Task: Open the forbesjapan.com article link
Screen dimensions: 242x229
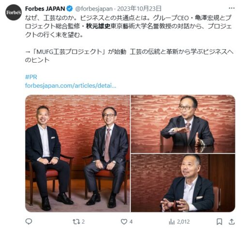Action: click(71, 85)
